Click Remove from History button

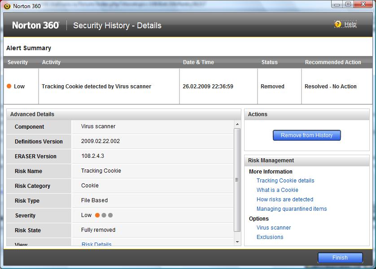306,135
